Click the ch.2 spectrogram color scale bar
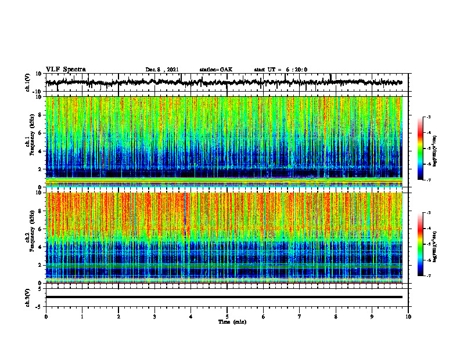This screenshot has width=460, height=355. 420,244
